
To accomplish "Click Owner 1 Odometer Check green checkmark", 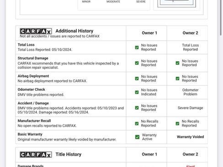I will (137, 92).
